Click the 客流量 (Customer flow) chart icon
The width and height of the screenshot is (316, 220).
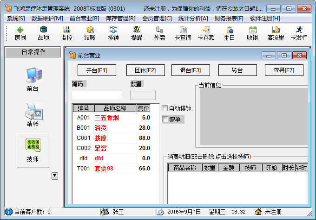pos(276,33)
